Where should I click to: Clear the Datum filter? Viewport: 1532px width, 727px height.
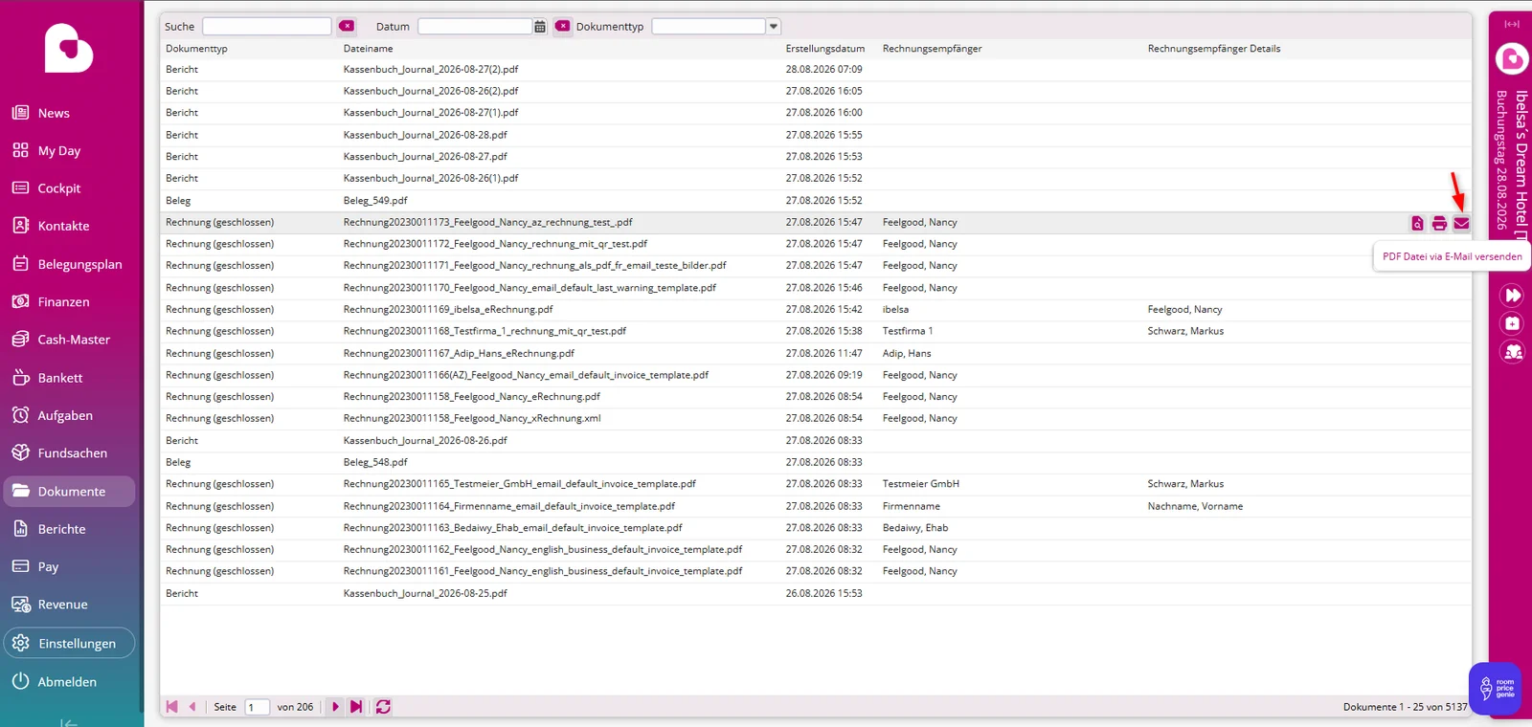point(563,26)
